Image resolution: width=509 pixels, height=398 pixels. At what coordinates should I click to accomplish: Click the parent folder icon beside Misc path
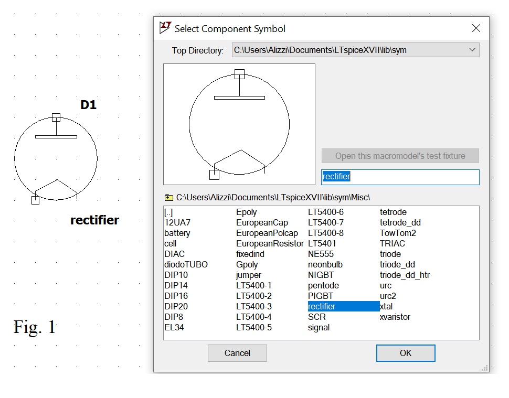tap(168, 198)
